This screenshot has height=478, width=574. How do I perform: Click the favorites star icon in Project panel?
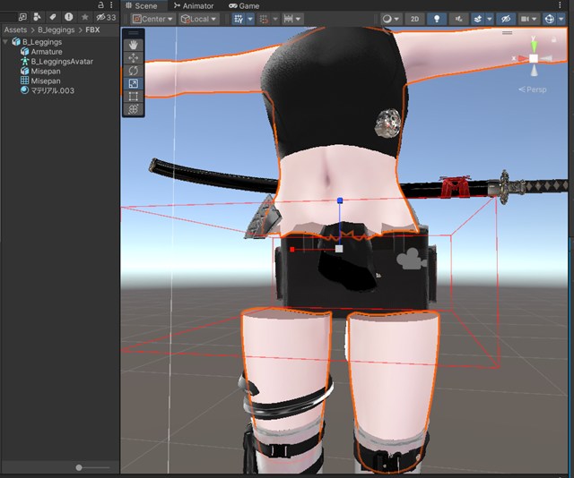tap(84, 17)
